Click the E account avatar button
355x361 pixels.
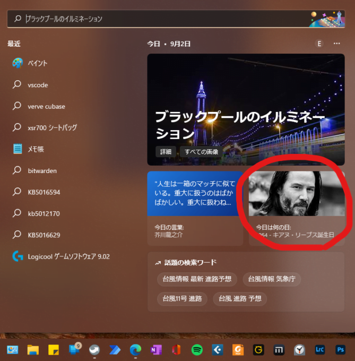click(x=319, y=44)
